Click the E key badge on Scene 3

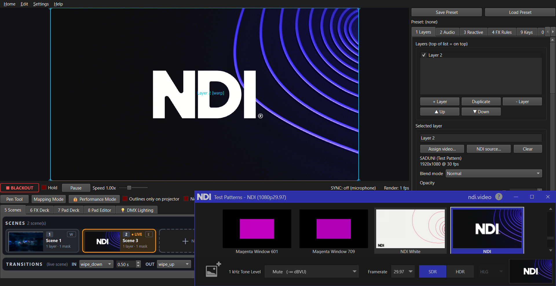149,234
